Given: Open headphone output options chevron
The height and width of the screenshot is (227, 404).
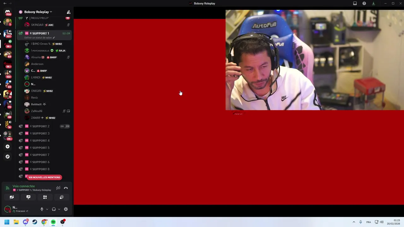Looking at the screenshot, I should click(59, 209).
